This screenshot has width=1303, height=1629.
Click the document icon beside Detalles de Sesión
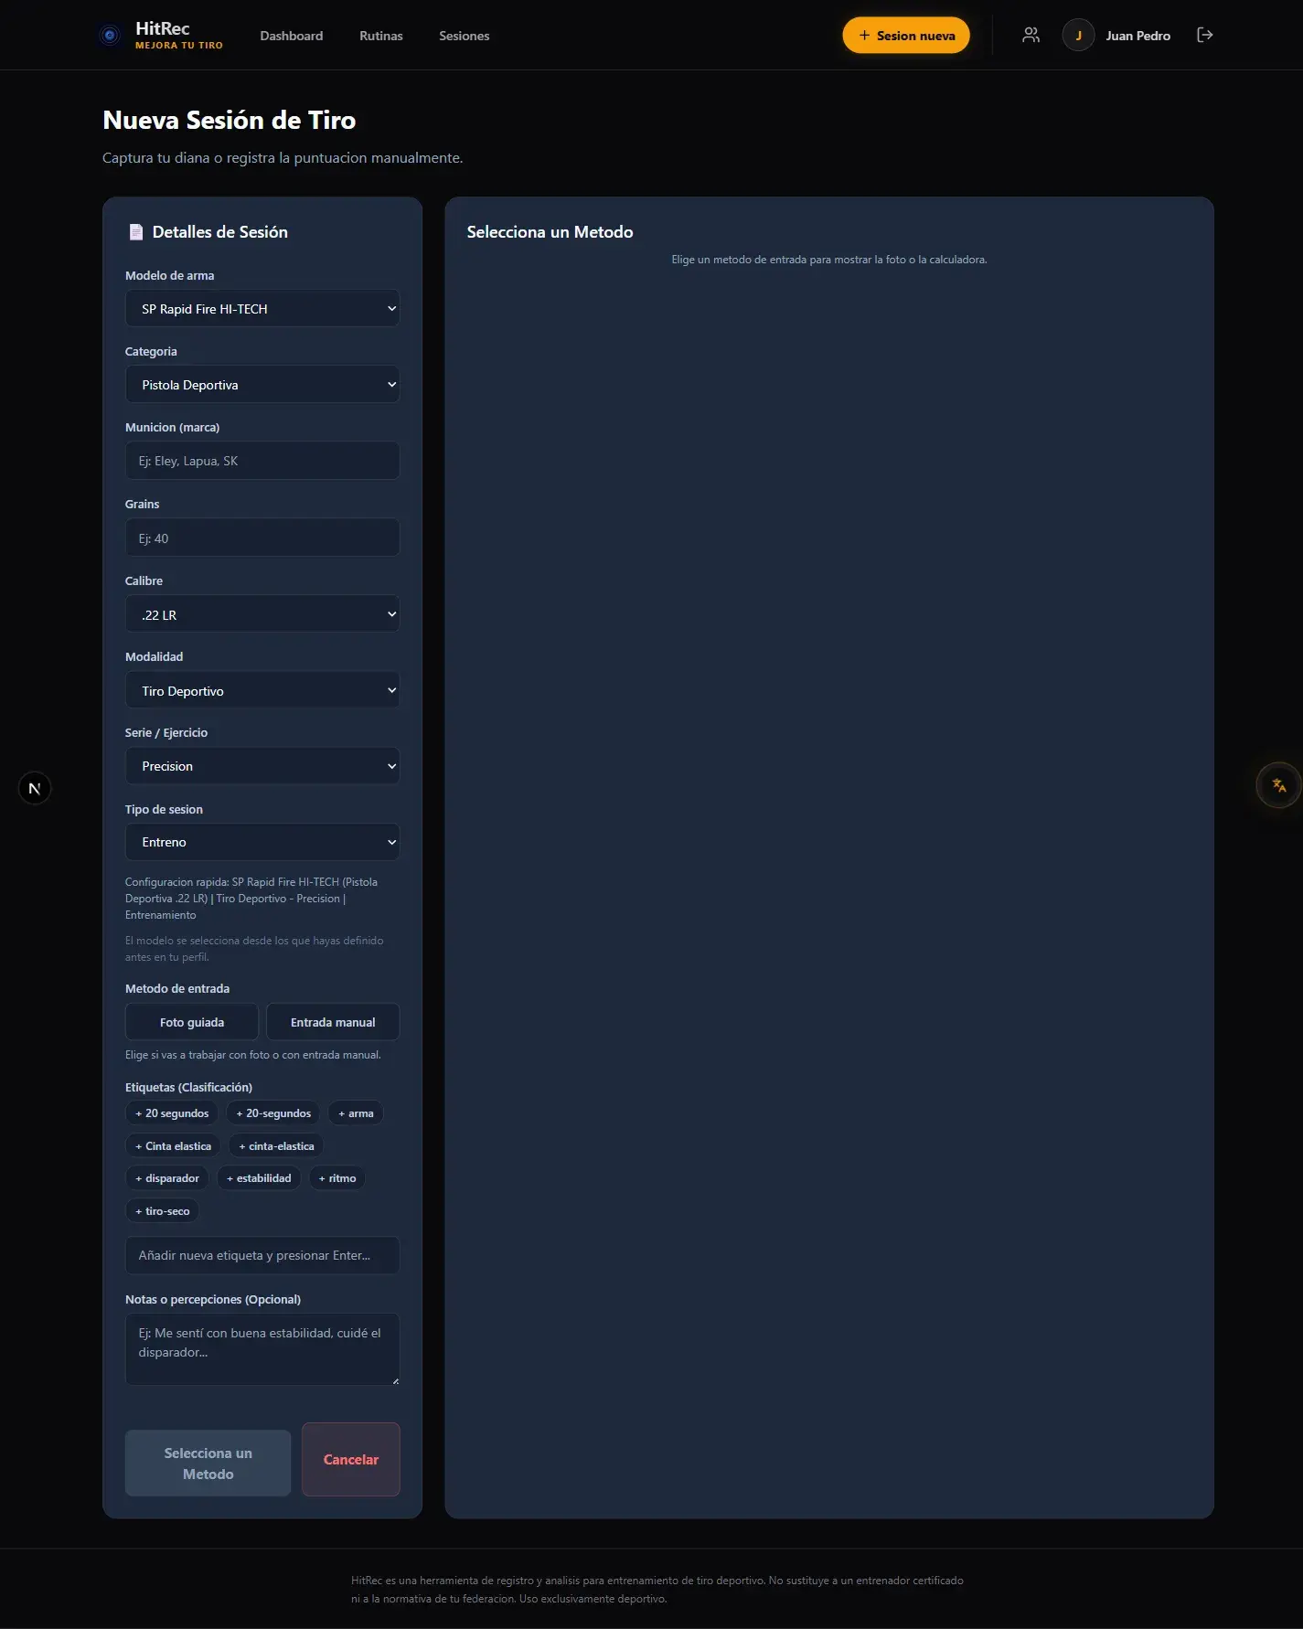click(136, 232)
